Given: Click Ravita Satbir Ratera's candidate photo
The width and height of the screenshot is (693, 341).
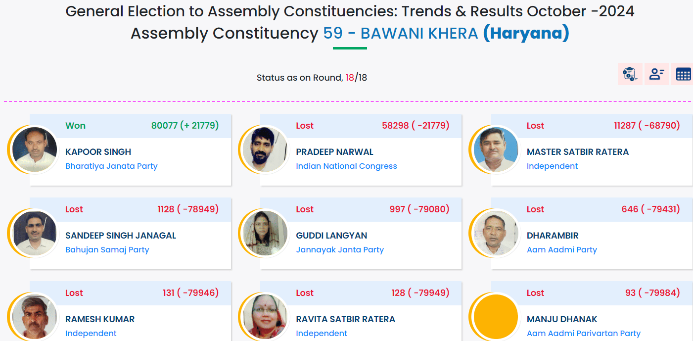Looking at the screenshot, I should point(265,317).
